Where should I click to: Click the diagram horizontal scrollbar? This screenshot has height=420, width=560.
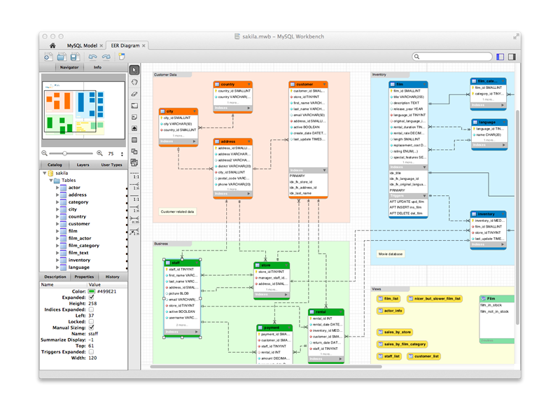pyautogui.click(x=266, y=366)
